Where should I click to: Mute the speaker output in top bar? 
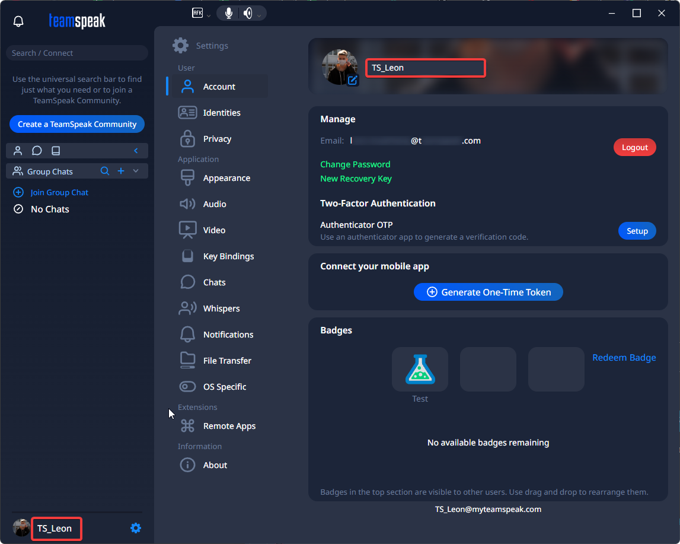point(247,13)
